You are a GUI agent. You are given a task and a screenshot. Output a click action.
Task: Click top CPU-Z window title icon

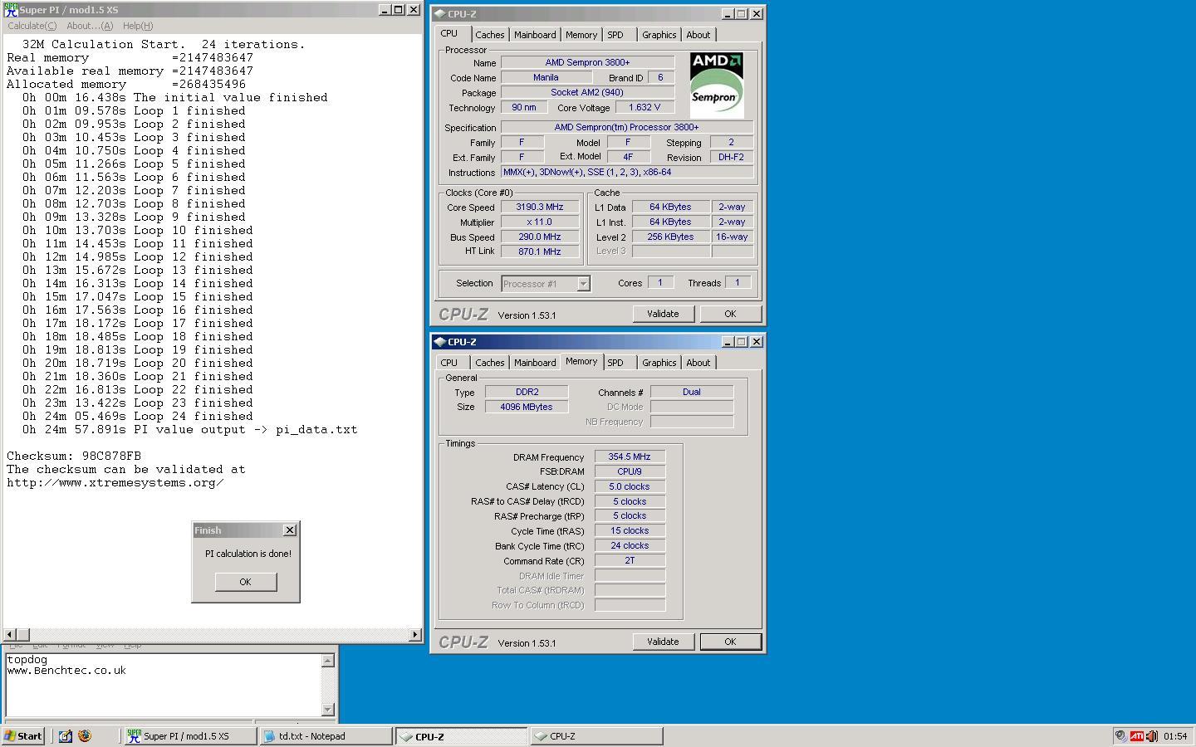point(440,14)
